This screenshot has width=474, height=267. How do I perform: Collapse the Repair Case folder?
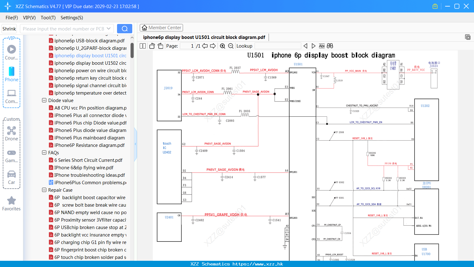coord(44,190)
